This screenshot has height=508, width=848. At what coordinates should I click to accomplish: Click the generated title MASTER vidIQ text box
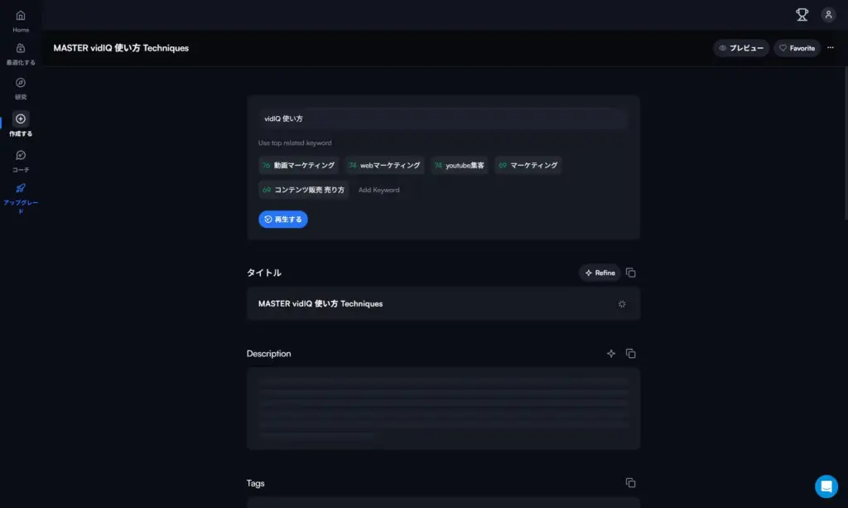[x=444, y=303]
